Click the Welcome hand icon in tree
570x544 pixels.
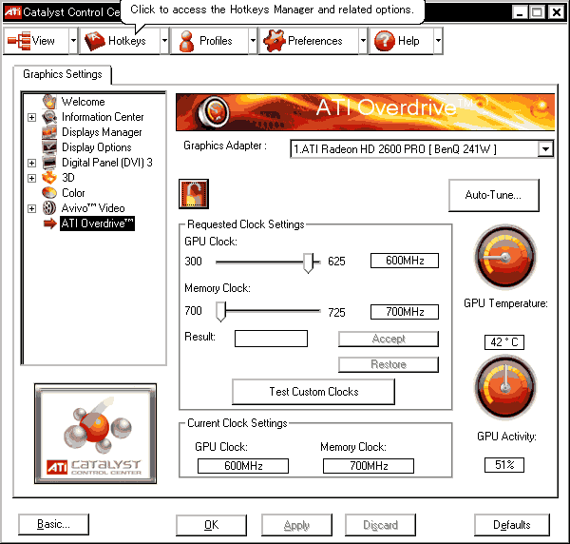click(49, 102)
